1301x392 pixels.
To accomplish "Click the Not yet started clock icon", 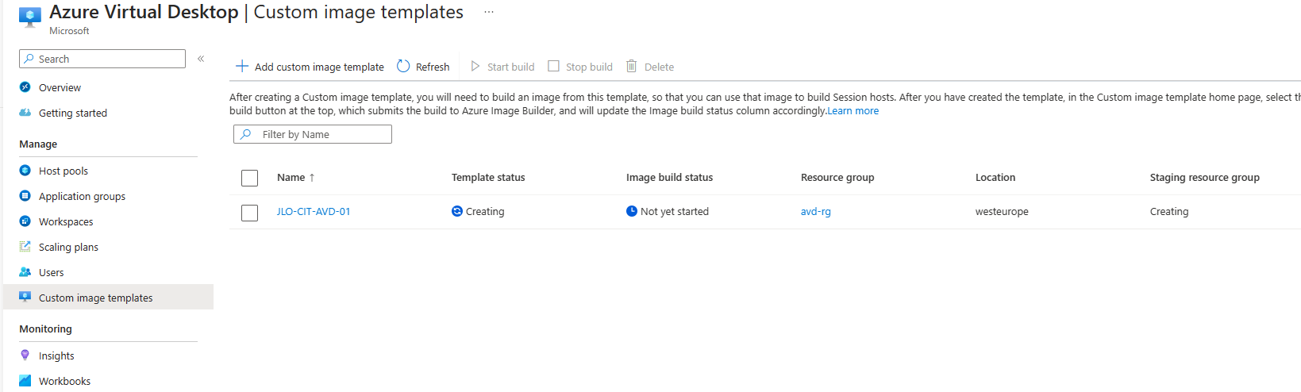I will click(x=632, y=211).
